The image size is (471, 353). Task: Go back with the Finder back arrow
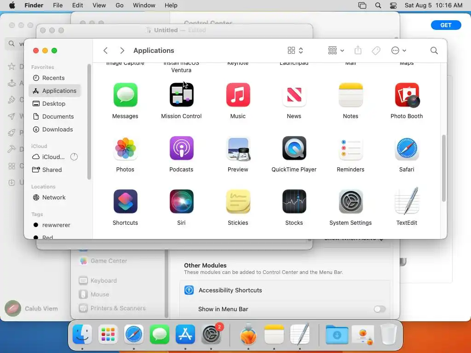105,51
